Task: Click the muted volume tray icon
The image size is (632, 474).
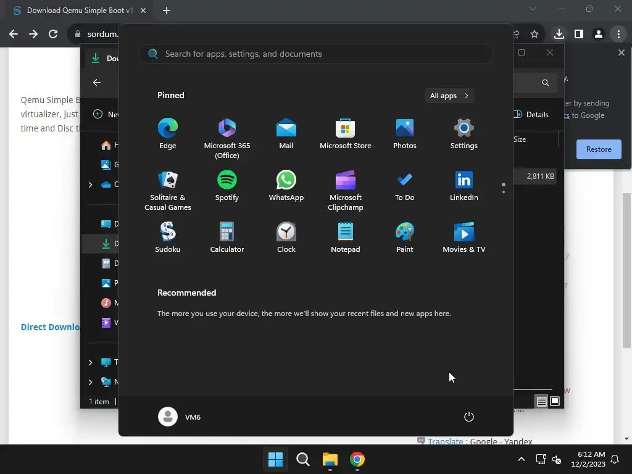Action: point(557,459)
